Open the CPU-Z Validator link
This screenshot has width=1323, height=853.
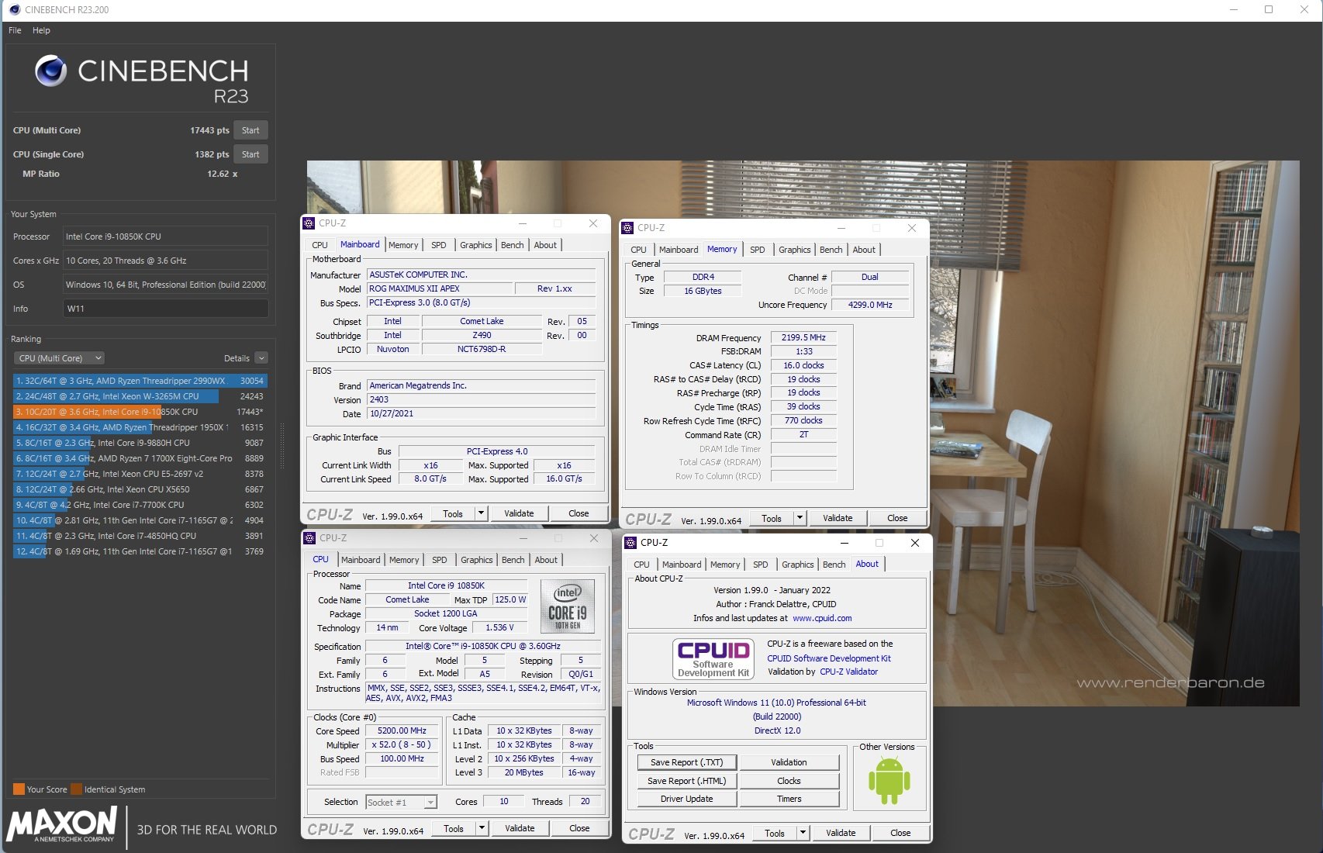[848, 672]
